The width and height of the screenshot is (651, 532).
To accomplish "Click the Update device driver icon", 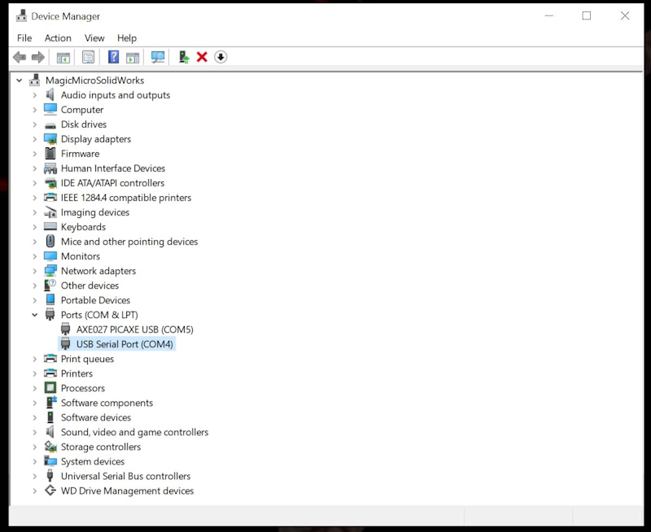I will (x=184, y=57).
